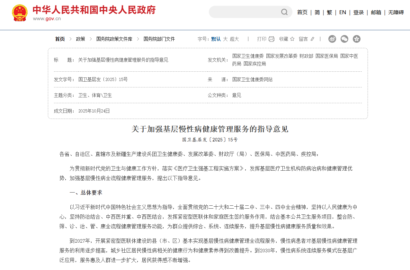The width and height of the screenshot is (410, 270).
Task: Switch site language to EN
Action: [x=343, y=12]
